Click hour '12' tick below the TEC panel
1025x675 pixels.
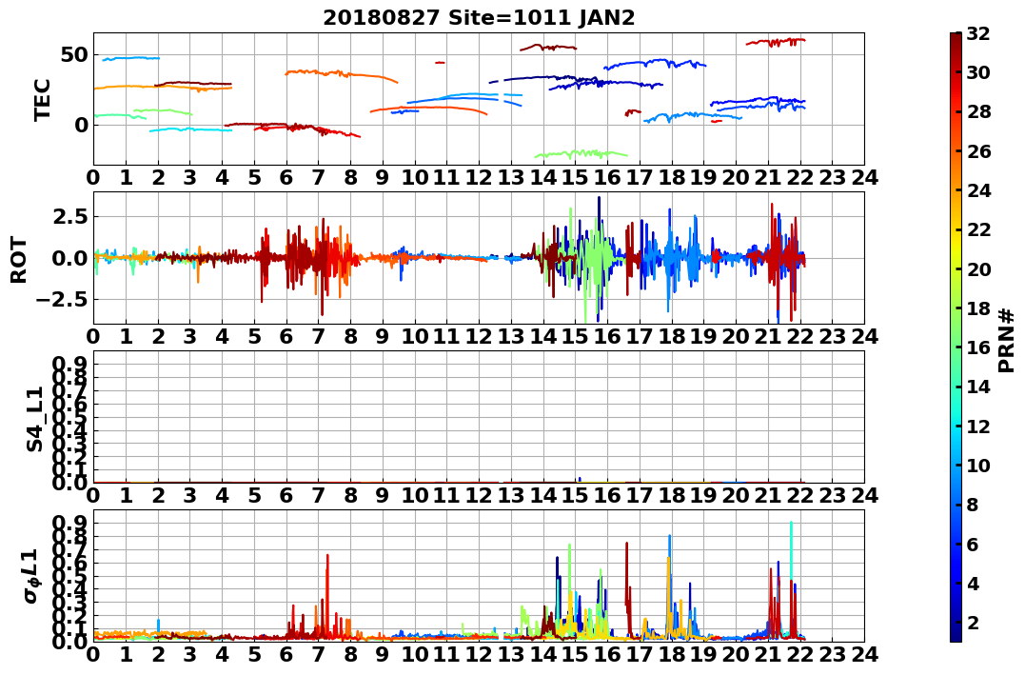tap(479, 177)
